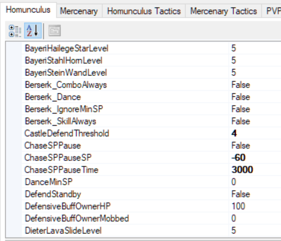Switch to Homunculus Tactics tab
The width and height of the screenshot is (281, 241).
click(x=144, y=11)
